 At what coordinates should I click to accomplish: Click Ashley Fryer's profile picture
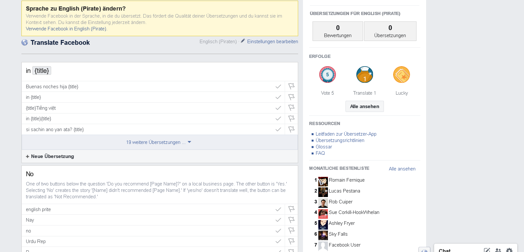point(323,225)
